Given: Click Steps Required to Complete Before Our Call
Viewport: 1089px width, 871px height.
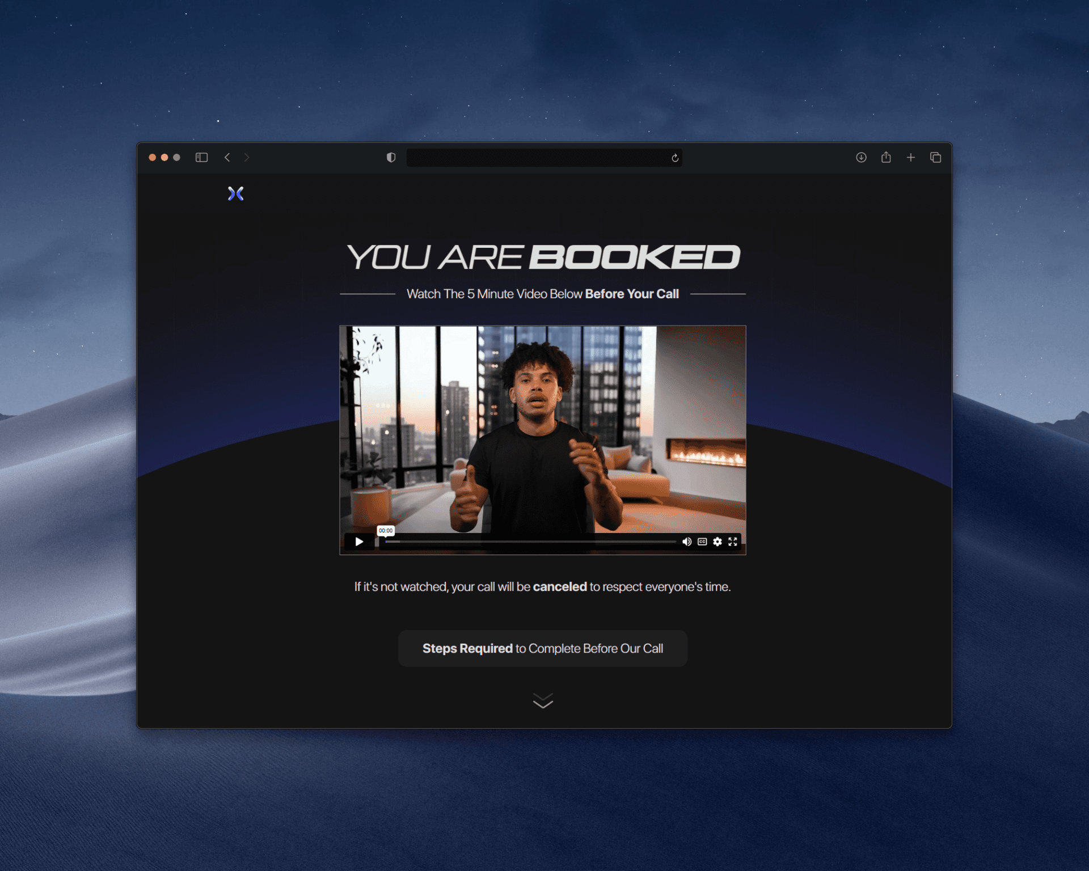Looking at the screenshot, I should (543, 648).
